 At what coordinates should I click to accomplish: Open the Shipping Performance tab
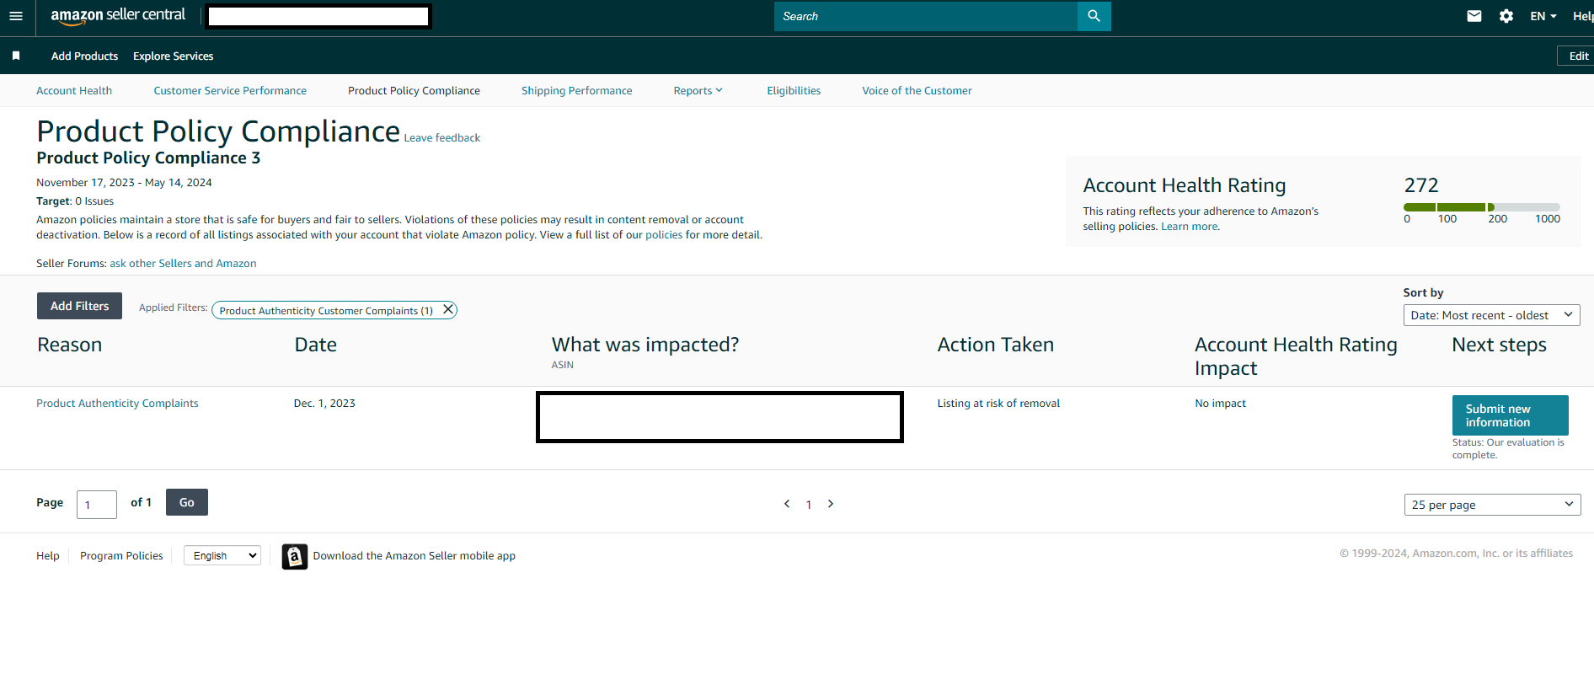click(x=576, y=91)
